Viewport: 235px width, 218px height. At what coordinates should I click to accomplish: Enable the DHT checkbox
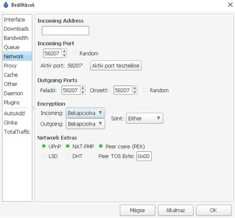pyautogui.click(x=68, y=156)
